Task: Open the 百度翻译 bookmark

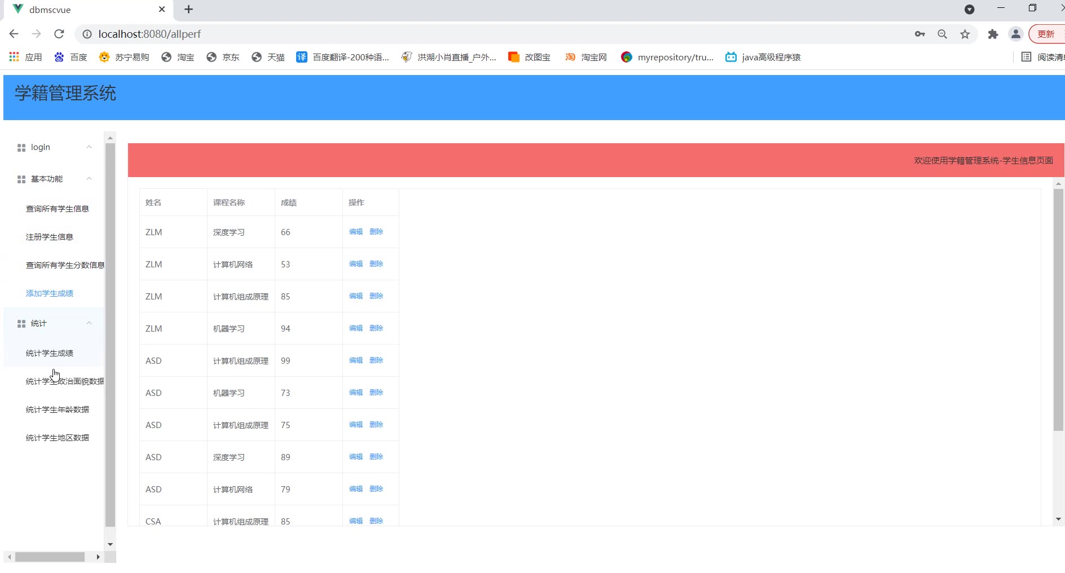Action: point(342,57)
